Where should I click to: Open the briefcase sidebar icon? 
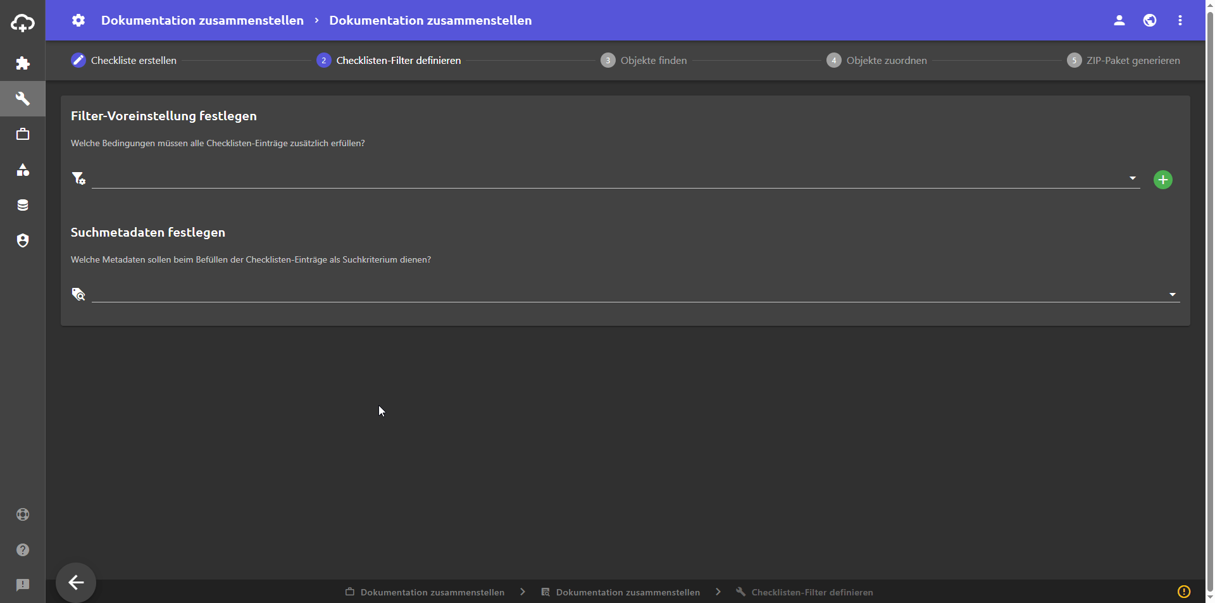tap(23, 134)
